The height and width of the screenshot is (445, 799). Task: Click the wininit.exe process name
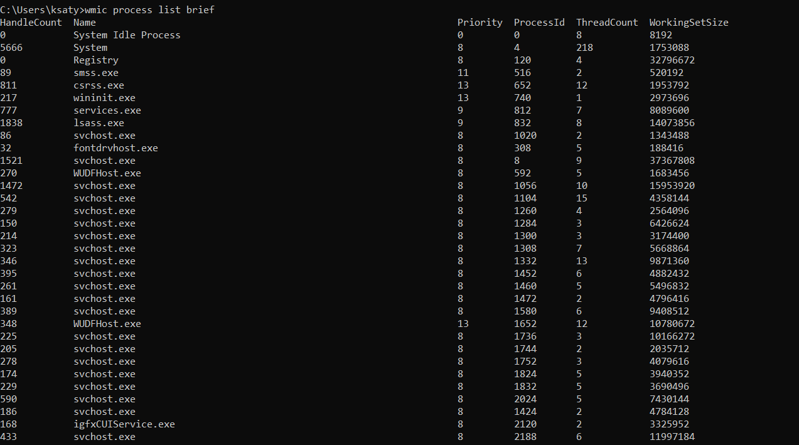point(104,98)
